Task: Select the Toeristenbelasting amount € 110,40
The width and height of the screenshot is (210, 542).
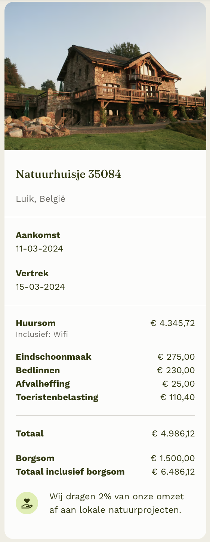Action: [x=177, y=397]
